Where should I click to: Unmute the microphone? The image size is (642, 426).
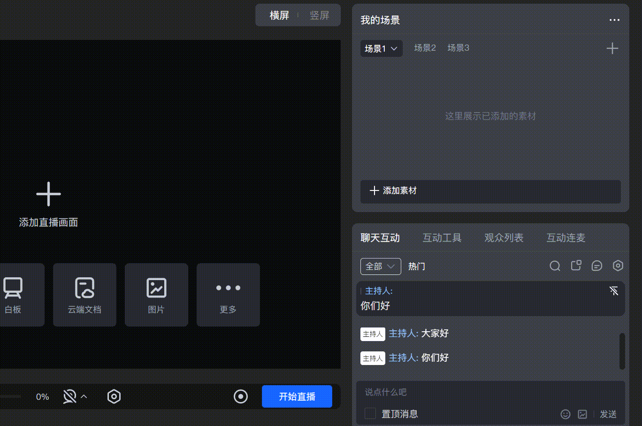pyautogui.click(x=70, y=396)
